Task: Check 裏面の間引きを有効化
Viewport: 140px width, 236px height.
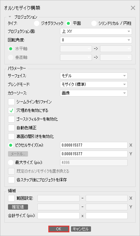Action: 11,137
